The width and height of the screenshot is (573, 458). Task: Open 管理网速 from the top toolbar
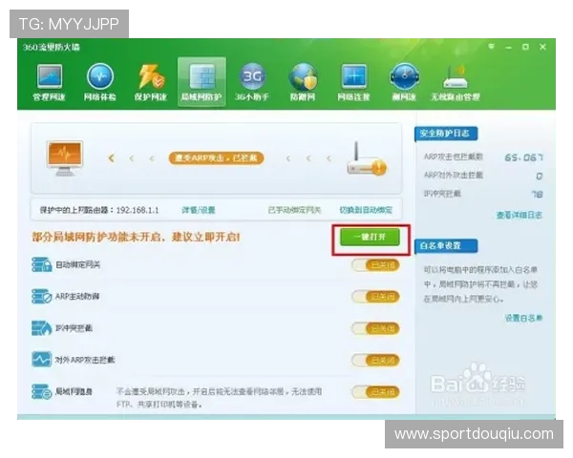pos(49,82)
